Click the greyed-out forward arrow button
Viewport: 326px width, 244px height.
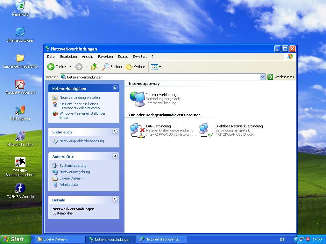pos(79,67)
